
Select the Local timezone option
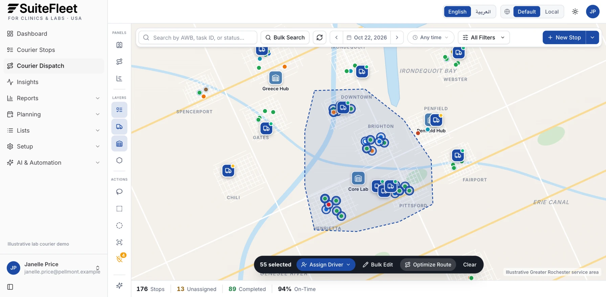[552, 12]
